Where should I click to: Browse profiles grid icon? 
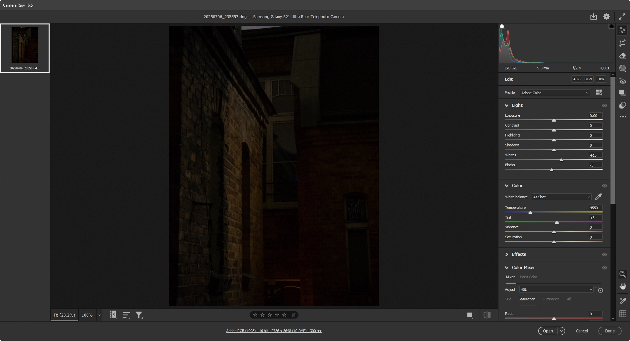[599, 93]
